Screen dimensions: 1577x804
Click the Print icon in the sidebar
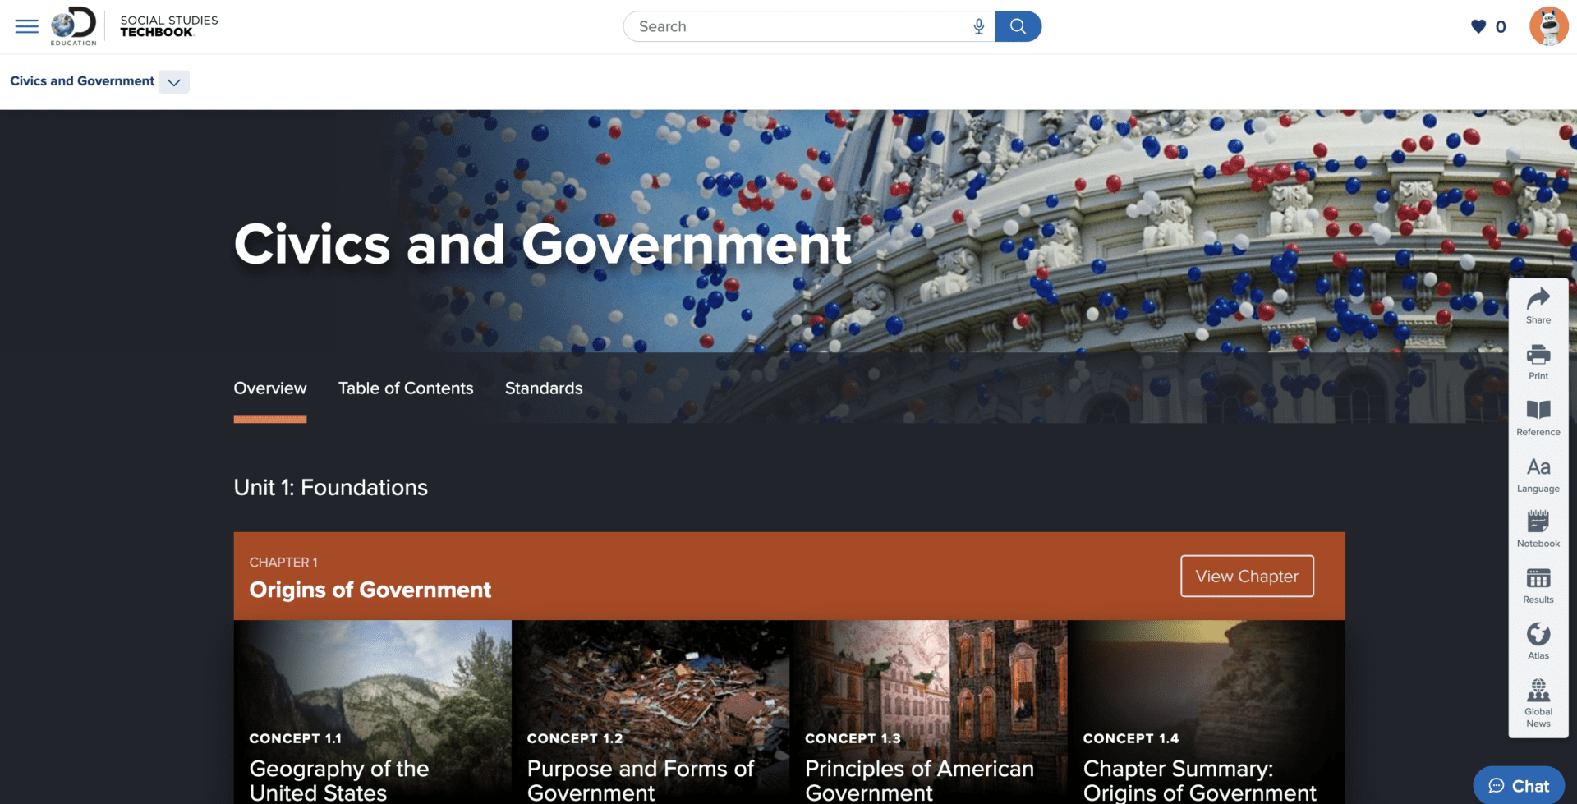[1538, 360]
